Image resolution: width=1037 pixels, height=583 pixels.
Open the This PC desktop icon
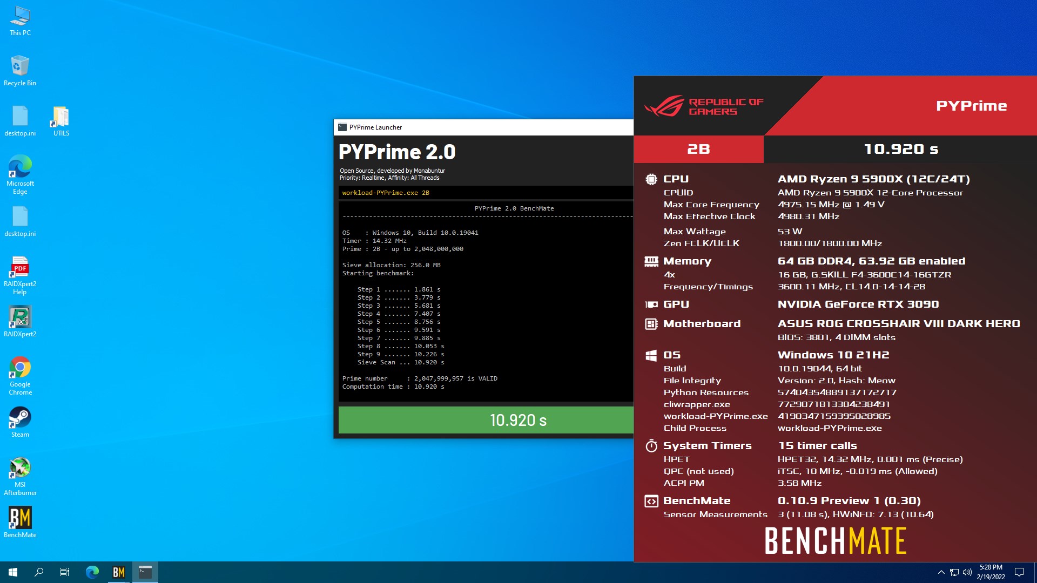(x=20, y=21)
